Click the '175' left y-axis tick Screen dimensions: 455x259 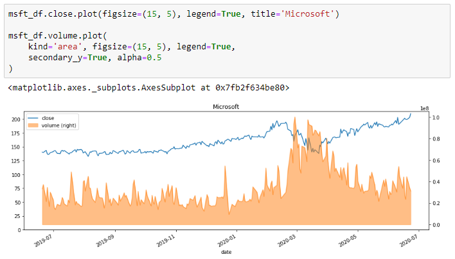(x=16, y=133)
